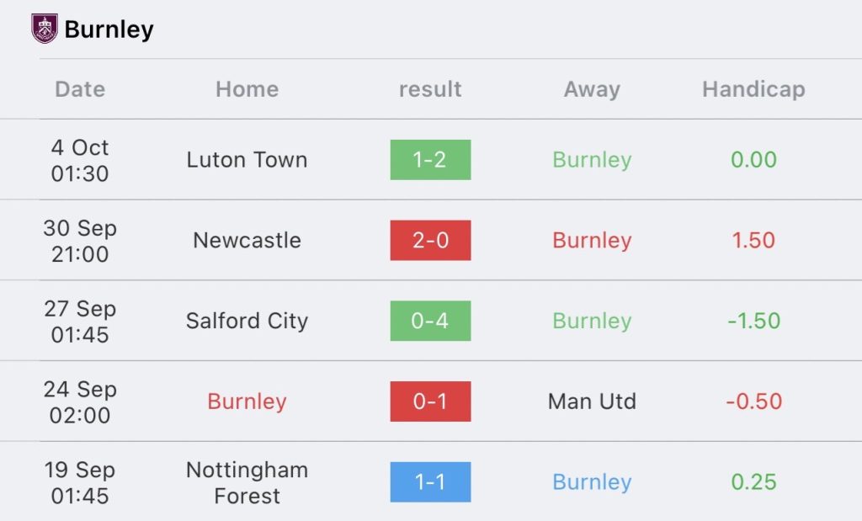
Task: Open Newcastle team link
Action: pyautogui.click(x=247, y=240)
